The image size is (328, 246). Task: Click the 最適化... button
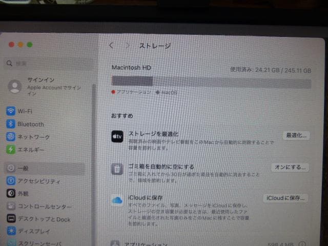click(296, 135)
